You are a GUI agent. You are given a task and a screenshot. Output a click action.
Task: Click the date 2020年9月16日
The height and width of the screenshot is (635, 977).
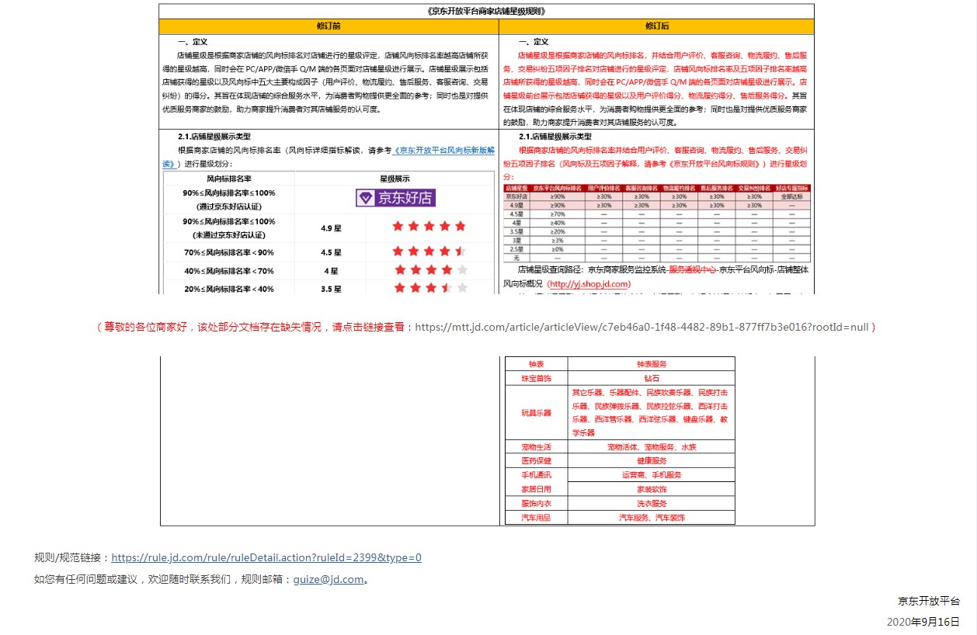coord(923,622)
